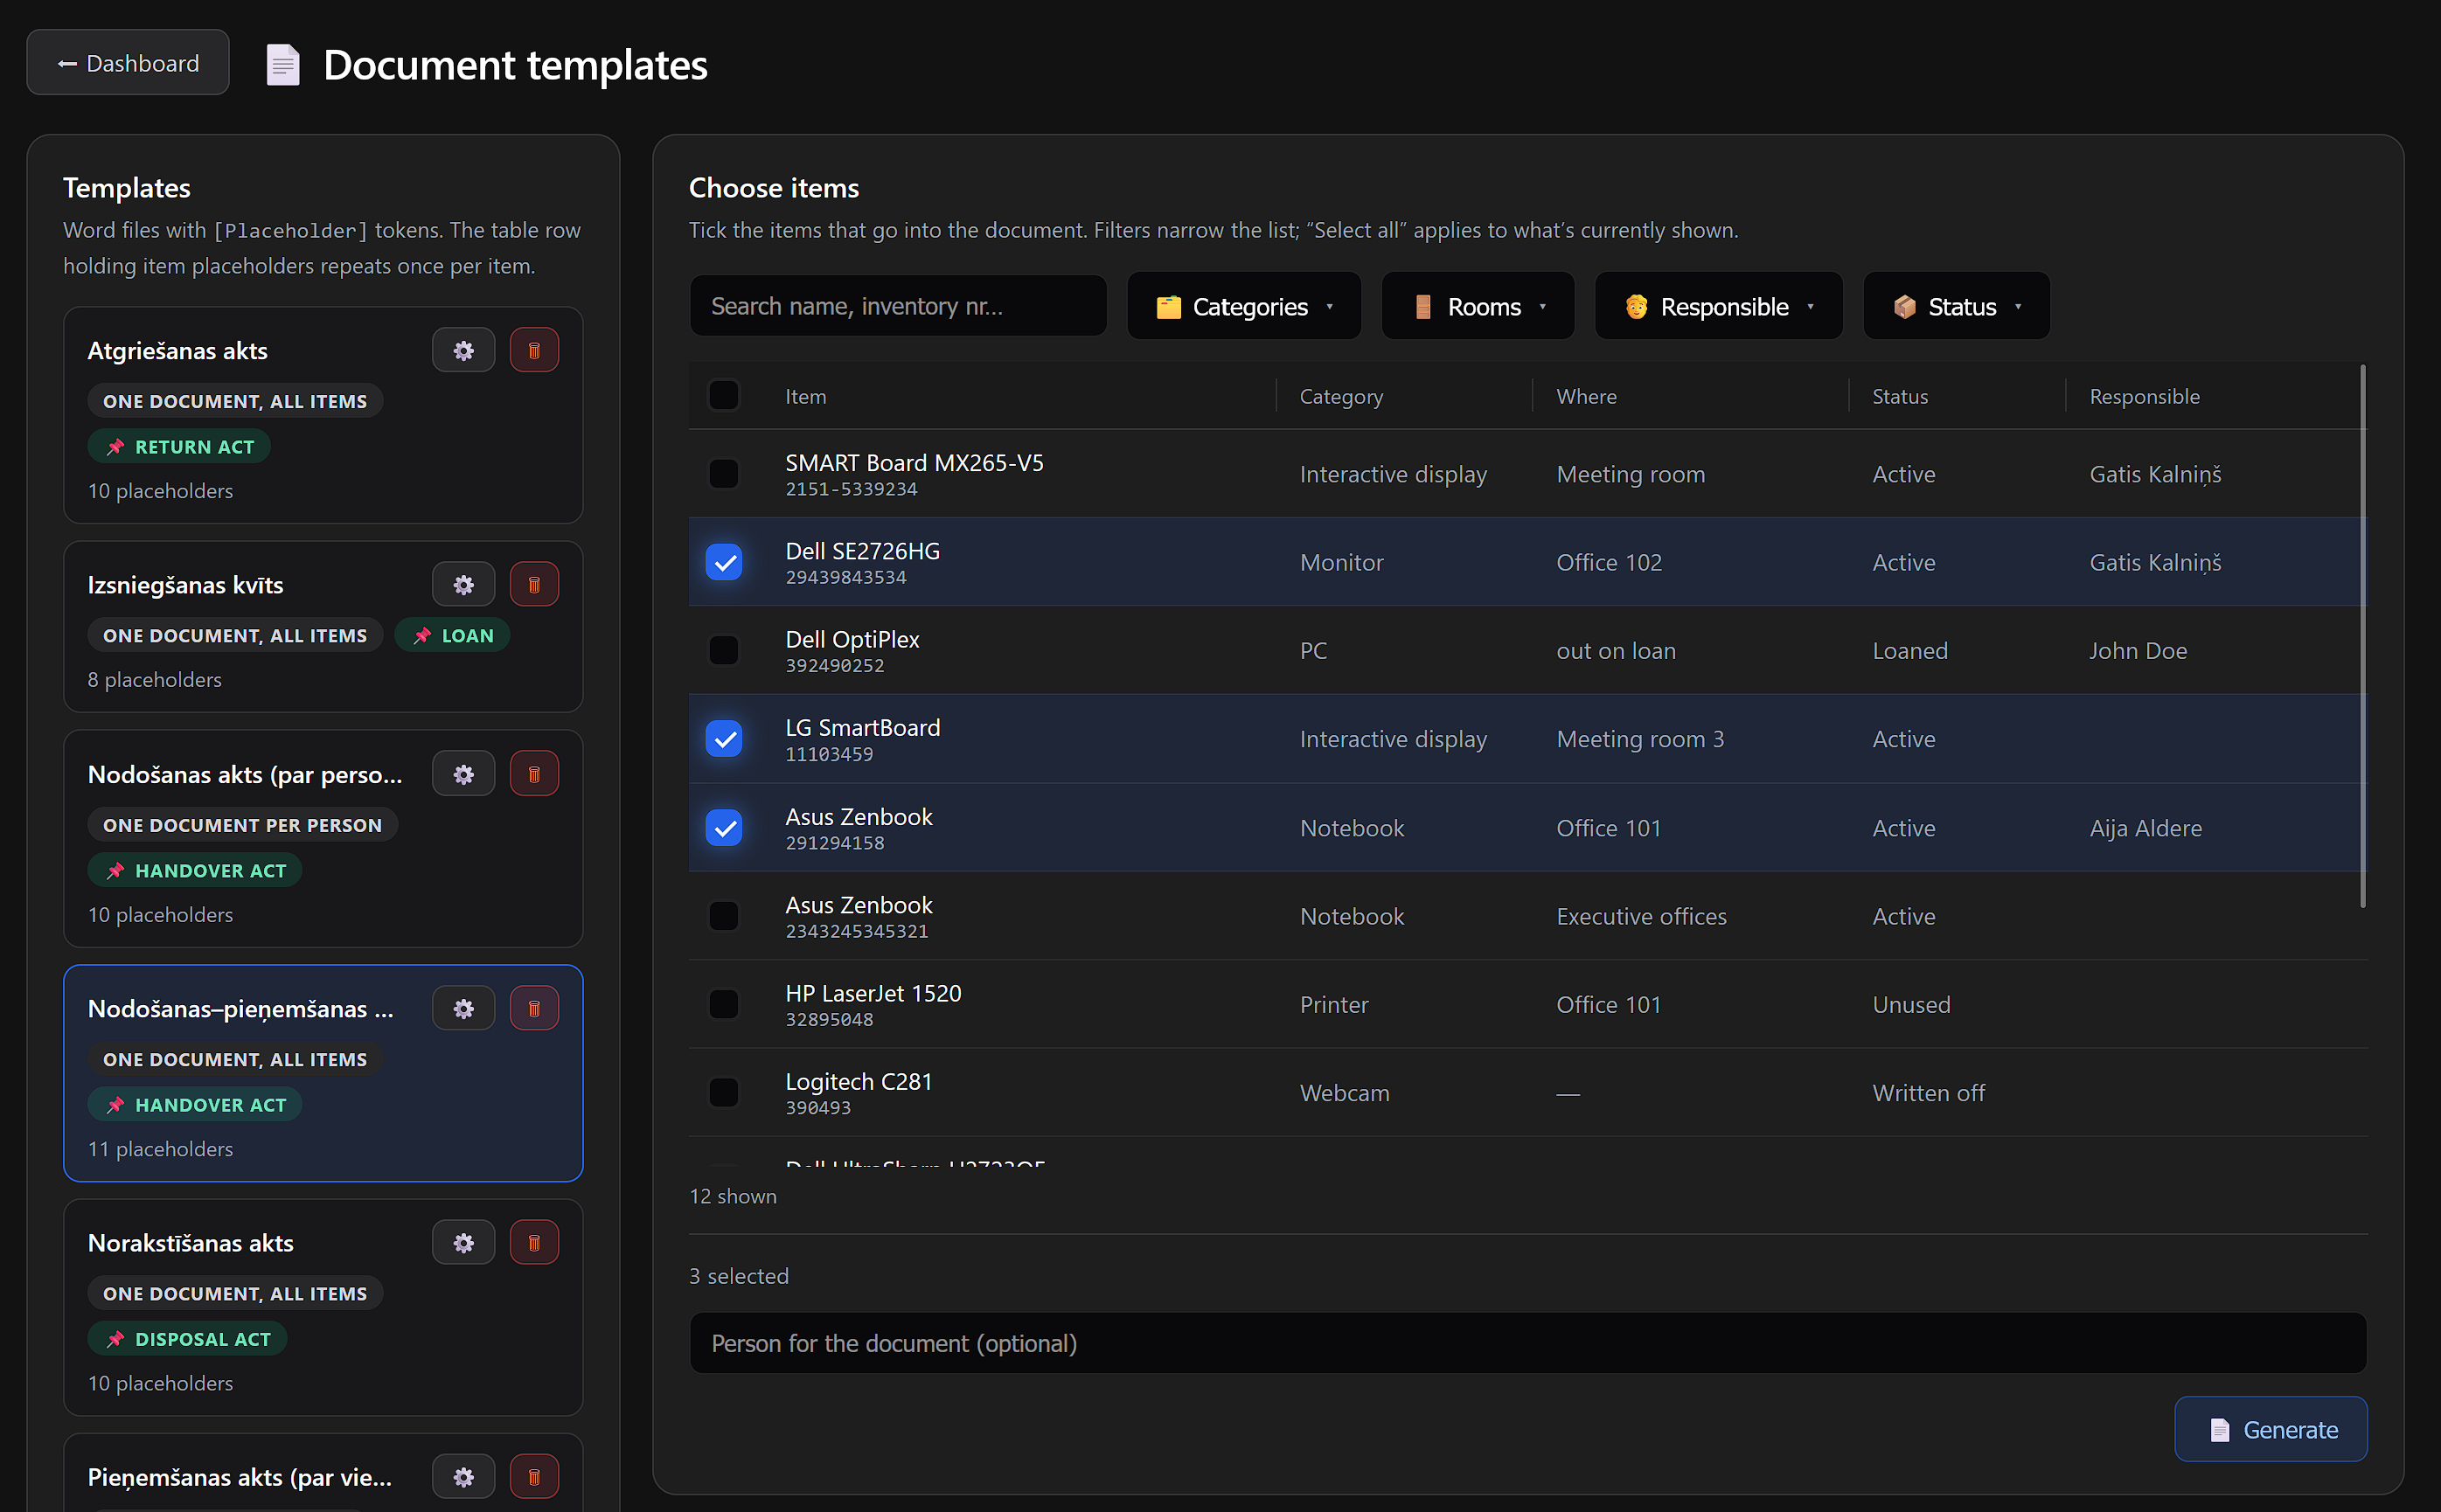Tick the Dell OptiPlex checkbox
Viewport: 2441px width, 1512px height.
723,650
